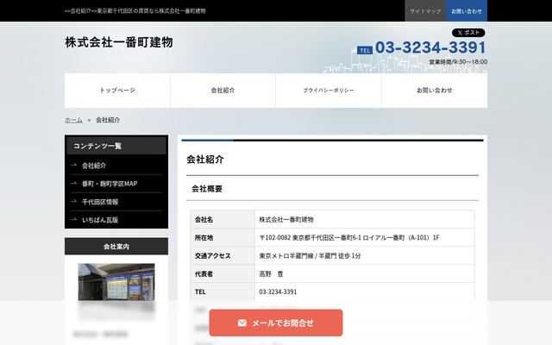552x345 pixels.
Task: Click the envelope icon on mail button
Action: (242, 323)
